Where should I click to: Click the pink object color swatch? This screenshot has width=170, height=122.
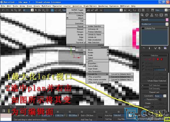(x=167, y=20)
